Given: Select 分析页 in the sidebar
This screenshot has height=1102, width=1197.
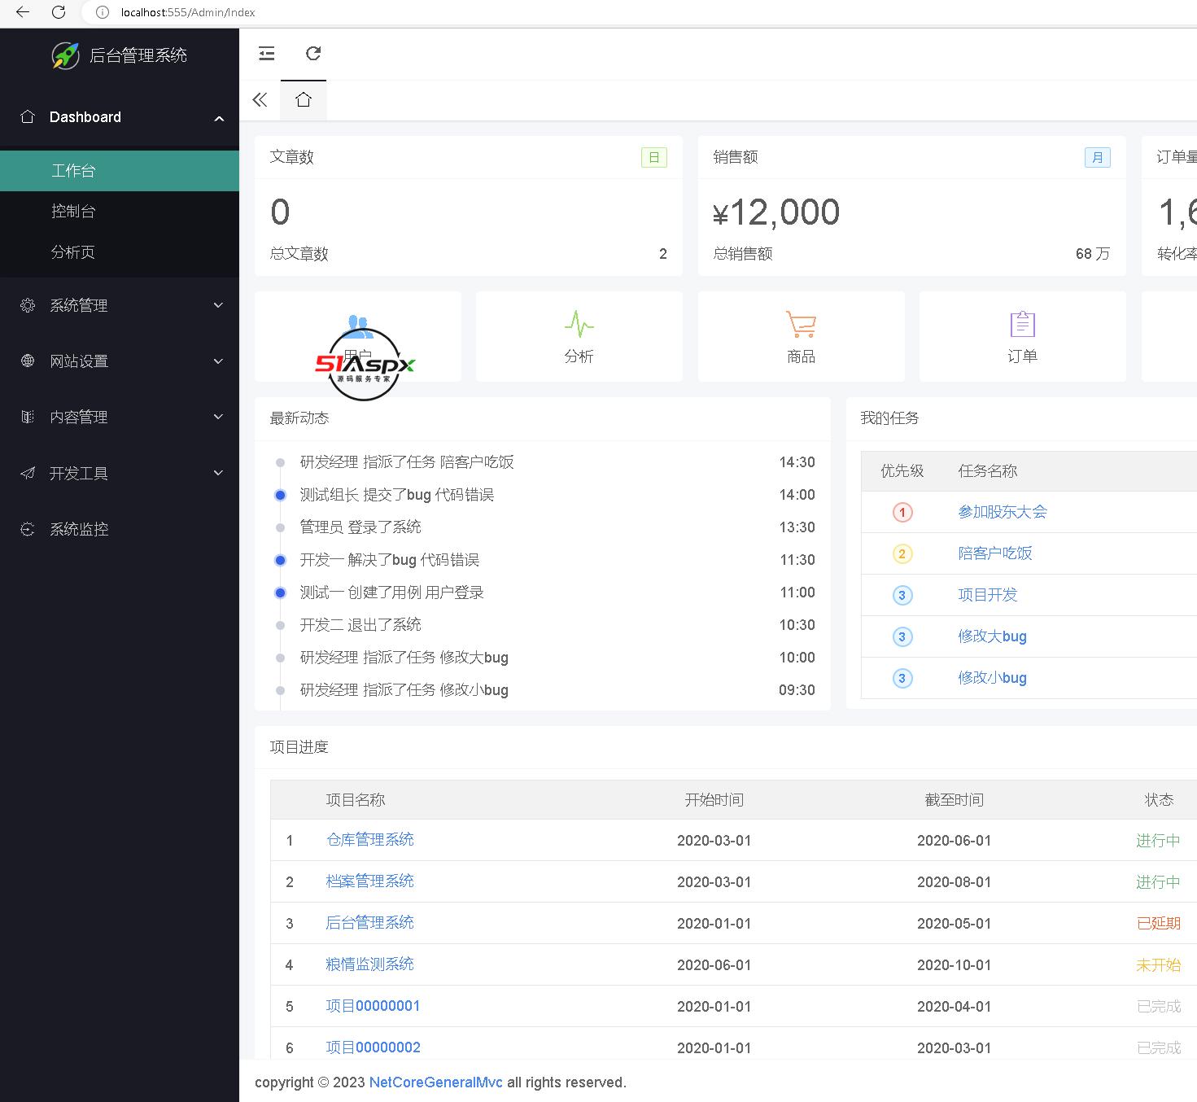Looking at the screenshot, I should click(73, 252).
